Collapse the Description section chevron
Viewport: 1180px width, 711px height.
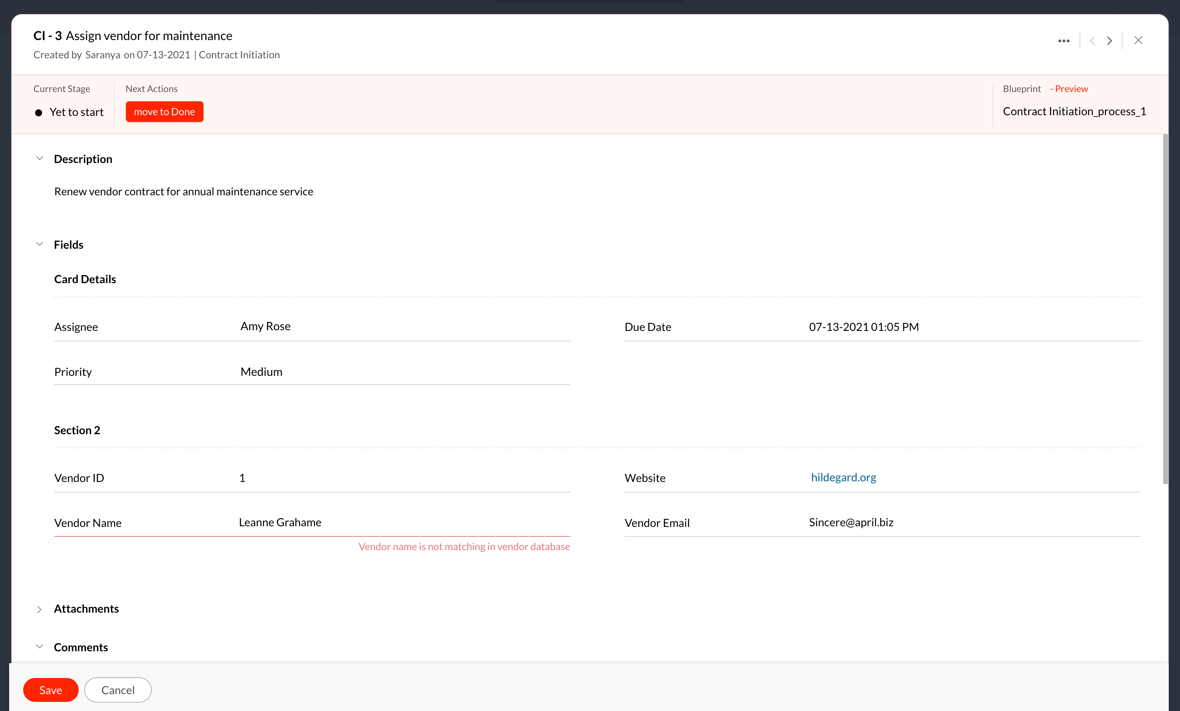click(40, 158)
